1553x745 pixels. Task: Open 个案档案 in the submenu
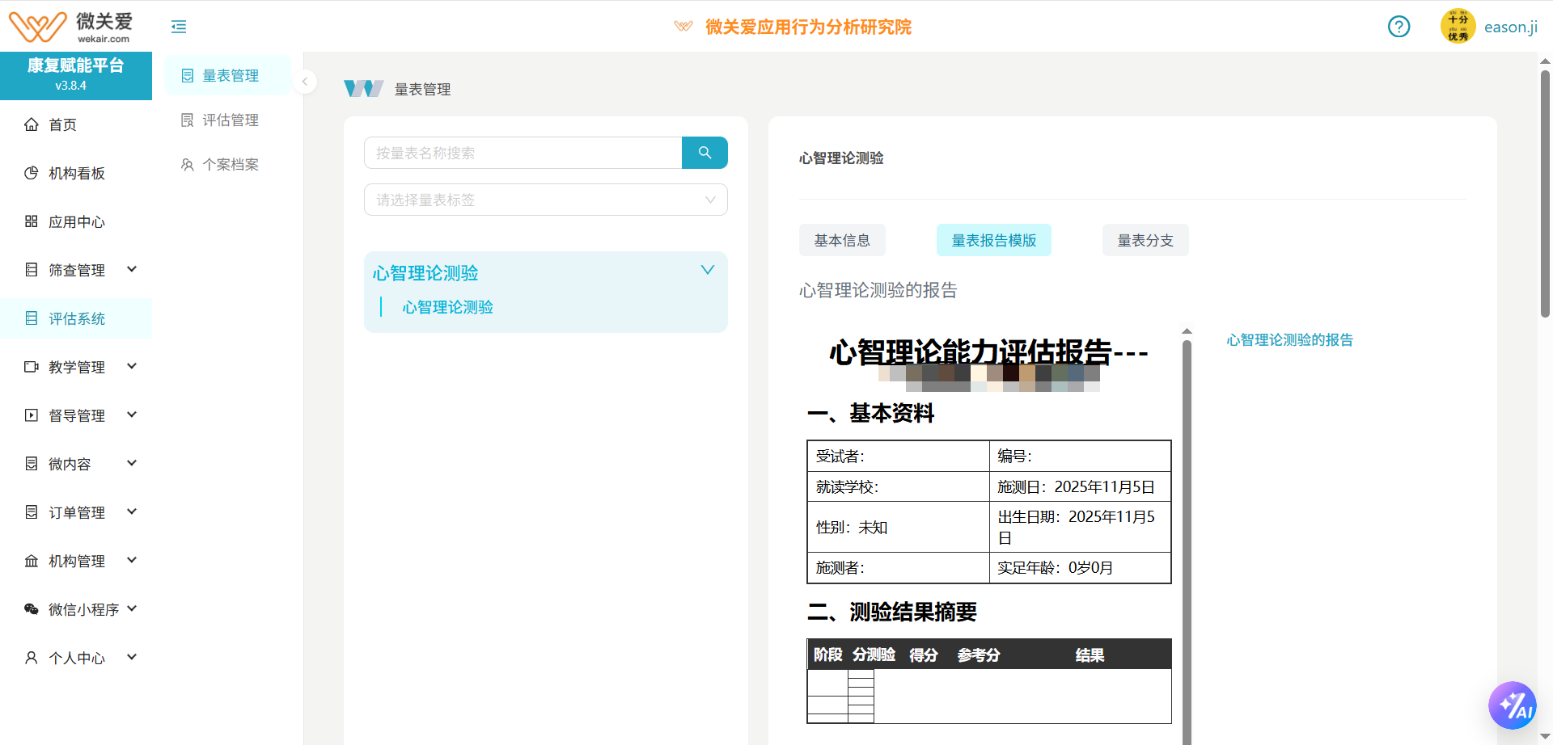(230, 165)
